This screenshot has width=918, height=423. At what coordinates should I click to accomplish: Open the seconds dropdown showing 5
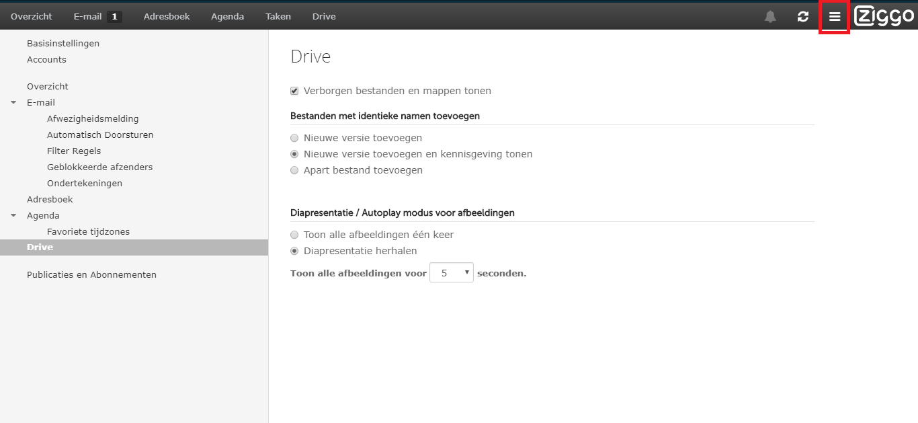pyautogui.click(x=452, y=273)
